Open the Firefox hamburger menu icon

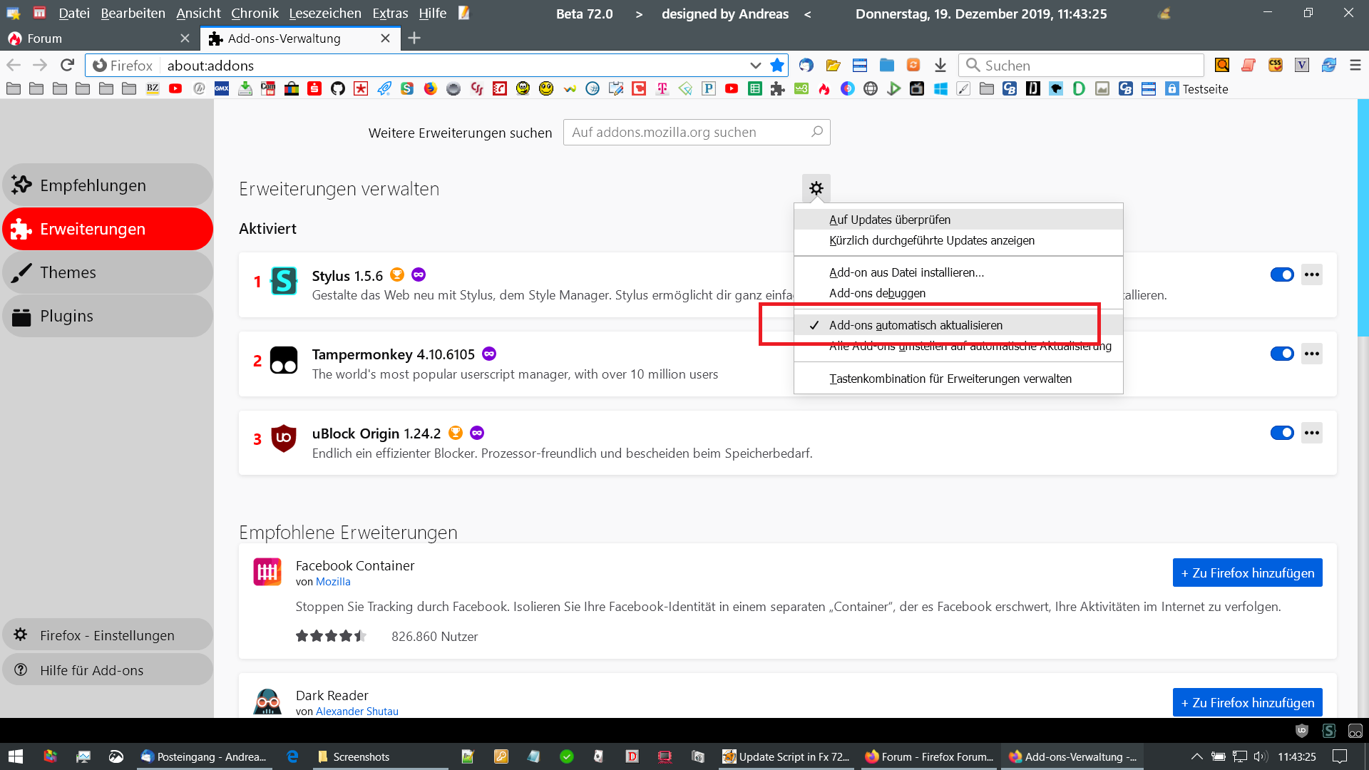(x=1355, y=66)
